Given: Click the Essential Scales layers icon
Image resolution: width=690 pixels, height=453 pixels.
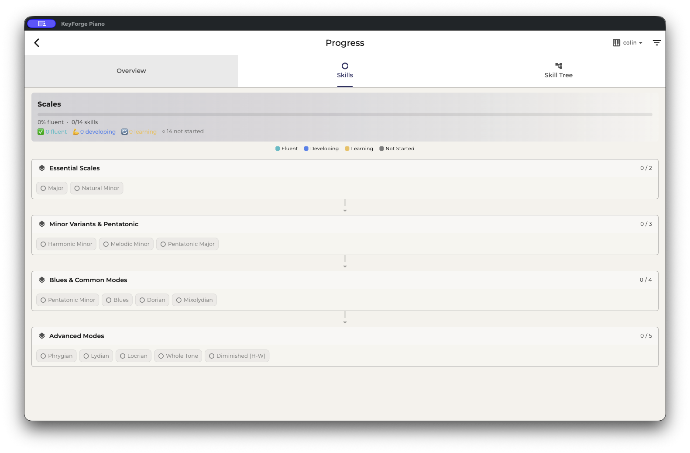Looking at the screenshot, I should (42, 168).
